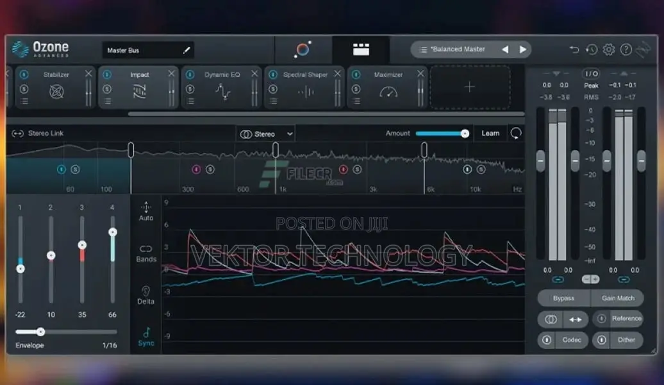Toggle Delta listening

(145, 295)
